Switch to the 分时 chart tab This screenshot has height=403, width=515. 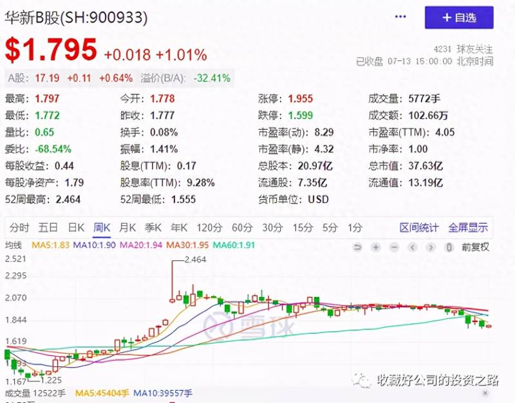tap(19, 228)
